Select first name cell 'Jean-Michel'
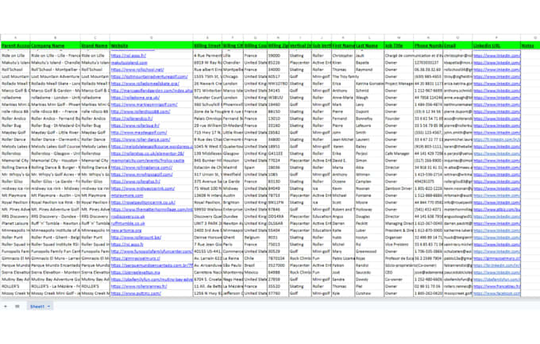 pos(343,140)
